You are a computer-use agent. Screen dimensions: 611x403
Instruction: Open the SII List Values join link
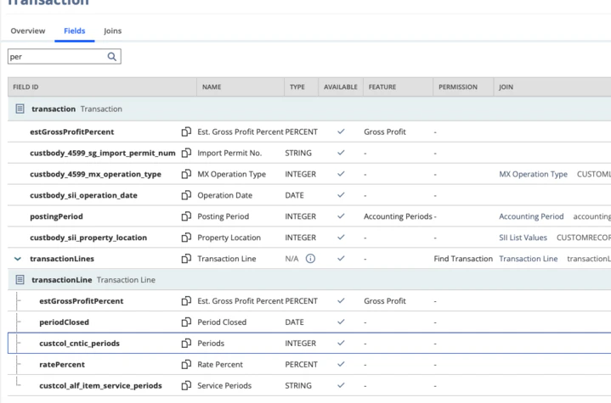[x=523, y=238]
